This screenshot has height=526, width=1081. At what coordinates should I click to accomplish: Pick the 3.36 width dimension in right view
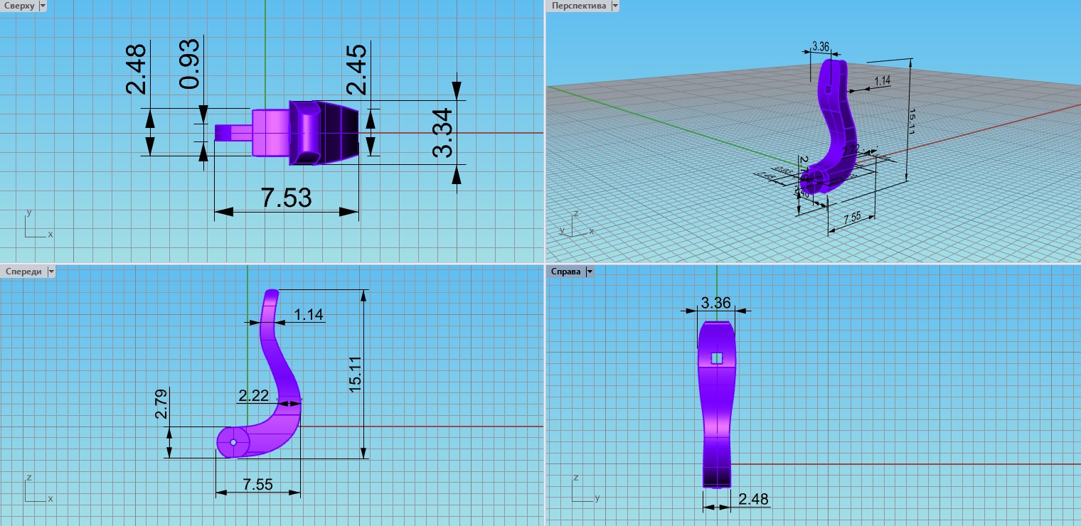coord(715,303)
